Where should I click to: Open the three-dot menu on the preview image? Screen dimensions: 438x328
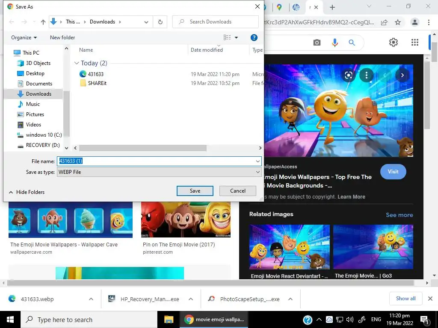[x=367, y=75]
